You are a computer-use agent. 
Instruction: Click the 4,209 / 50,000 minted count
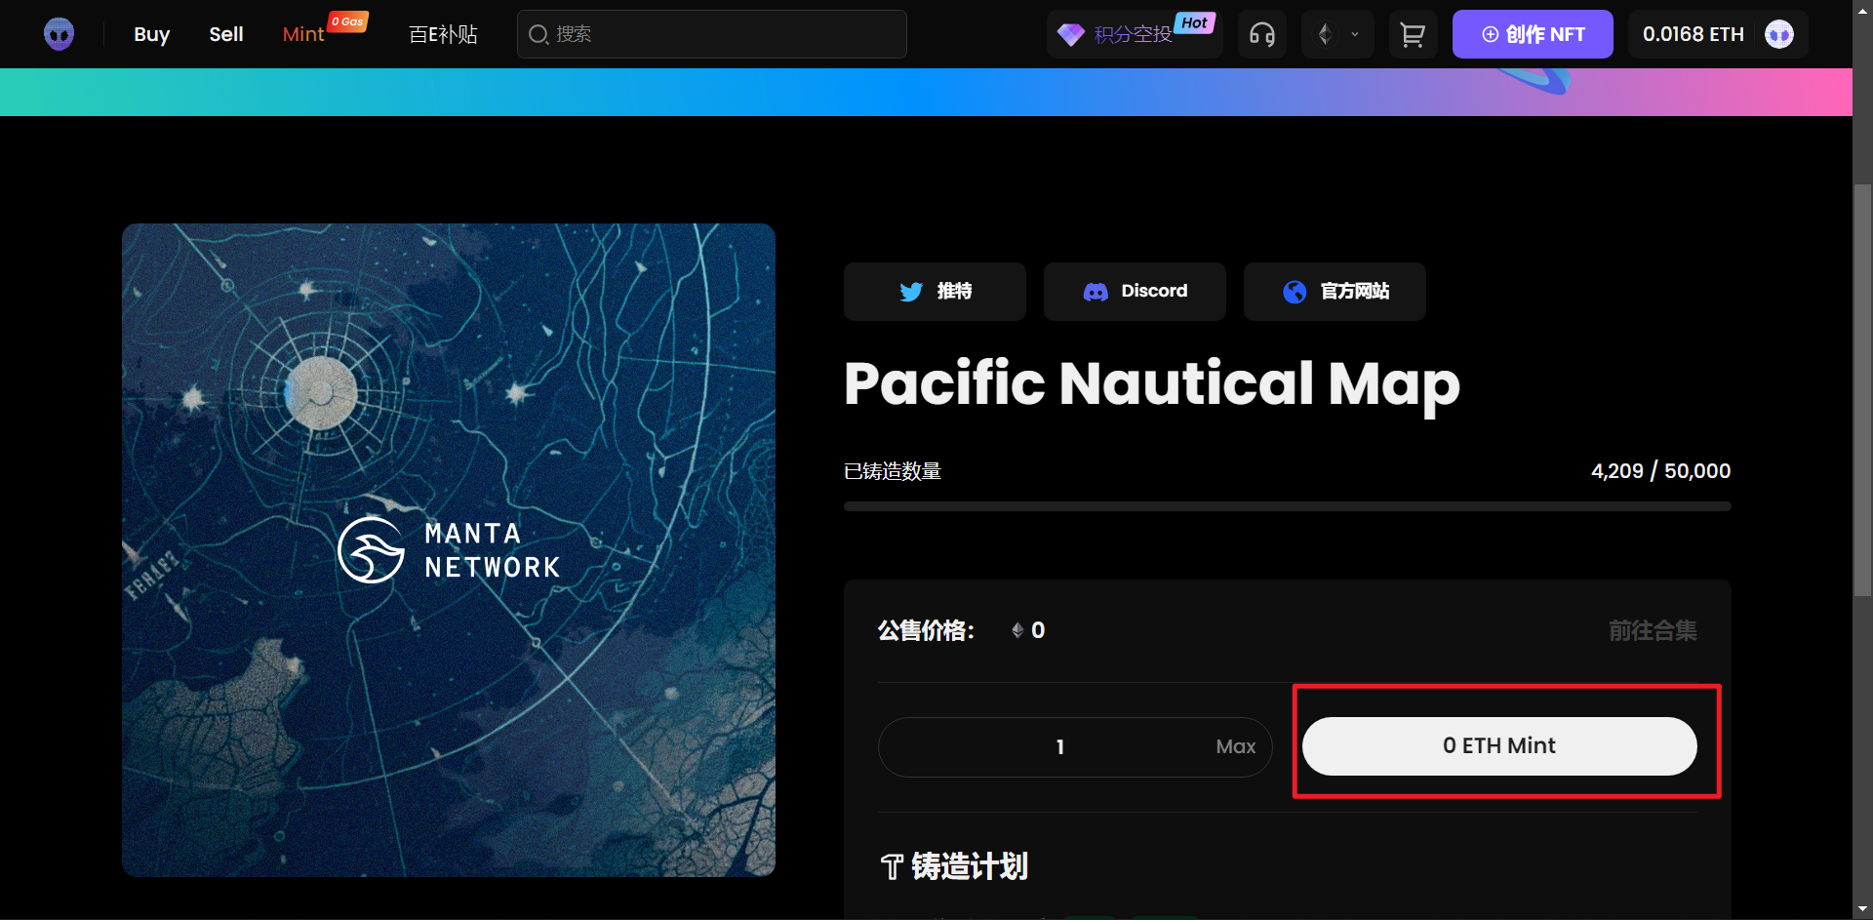click(1660, 471)
